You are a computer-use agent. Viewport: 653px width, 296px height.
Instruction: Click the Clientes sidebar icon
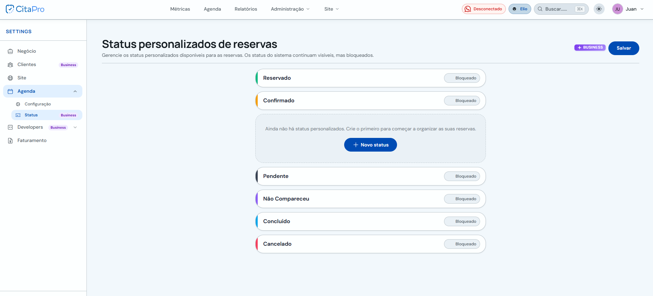[10, 65]
